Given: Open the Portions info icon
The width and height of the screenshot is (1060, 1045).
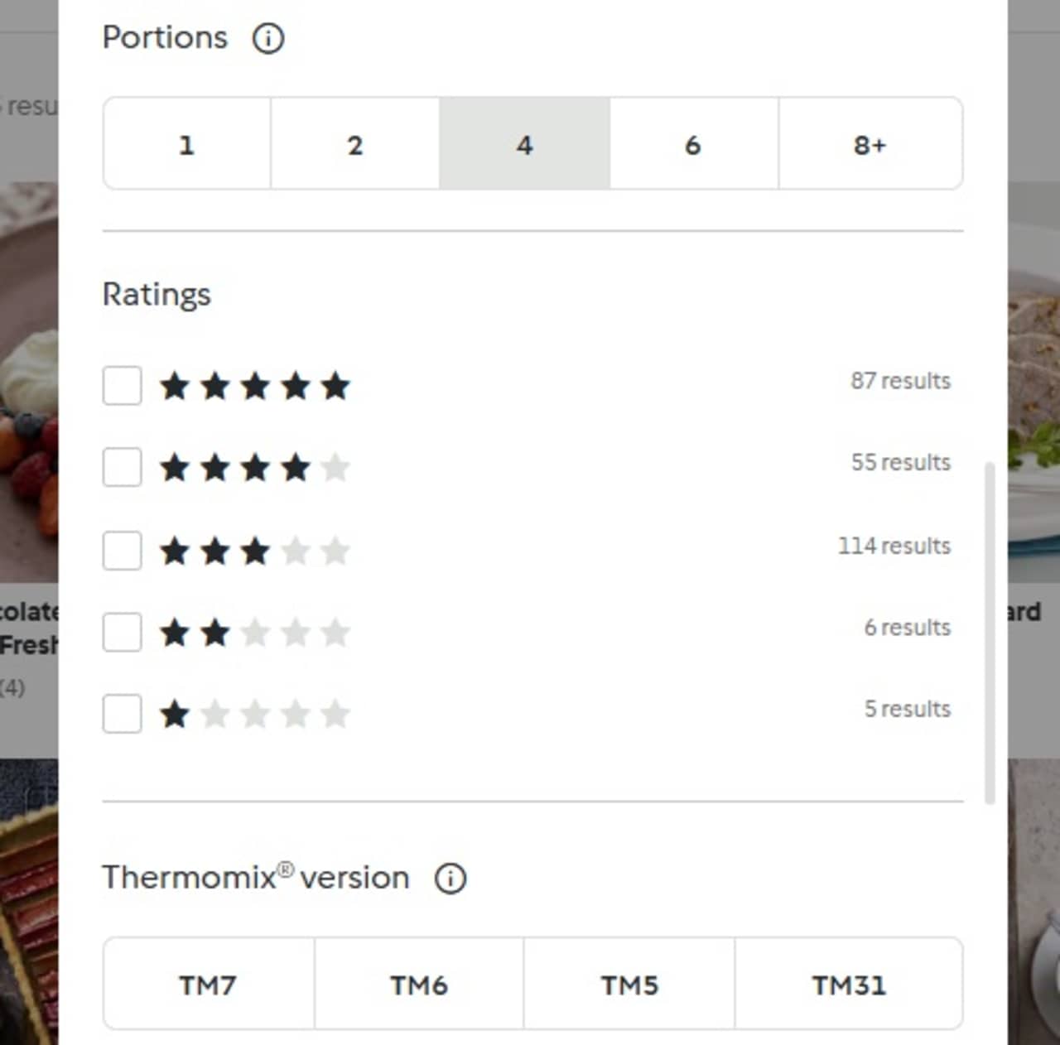Looking at the screenshot, I should tap(268, 38).
